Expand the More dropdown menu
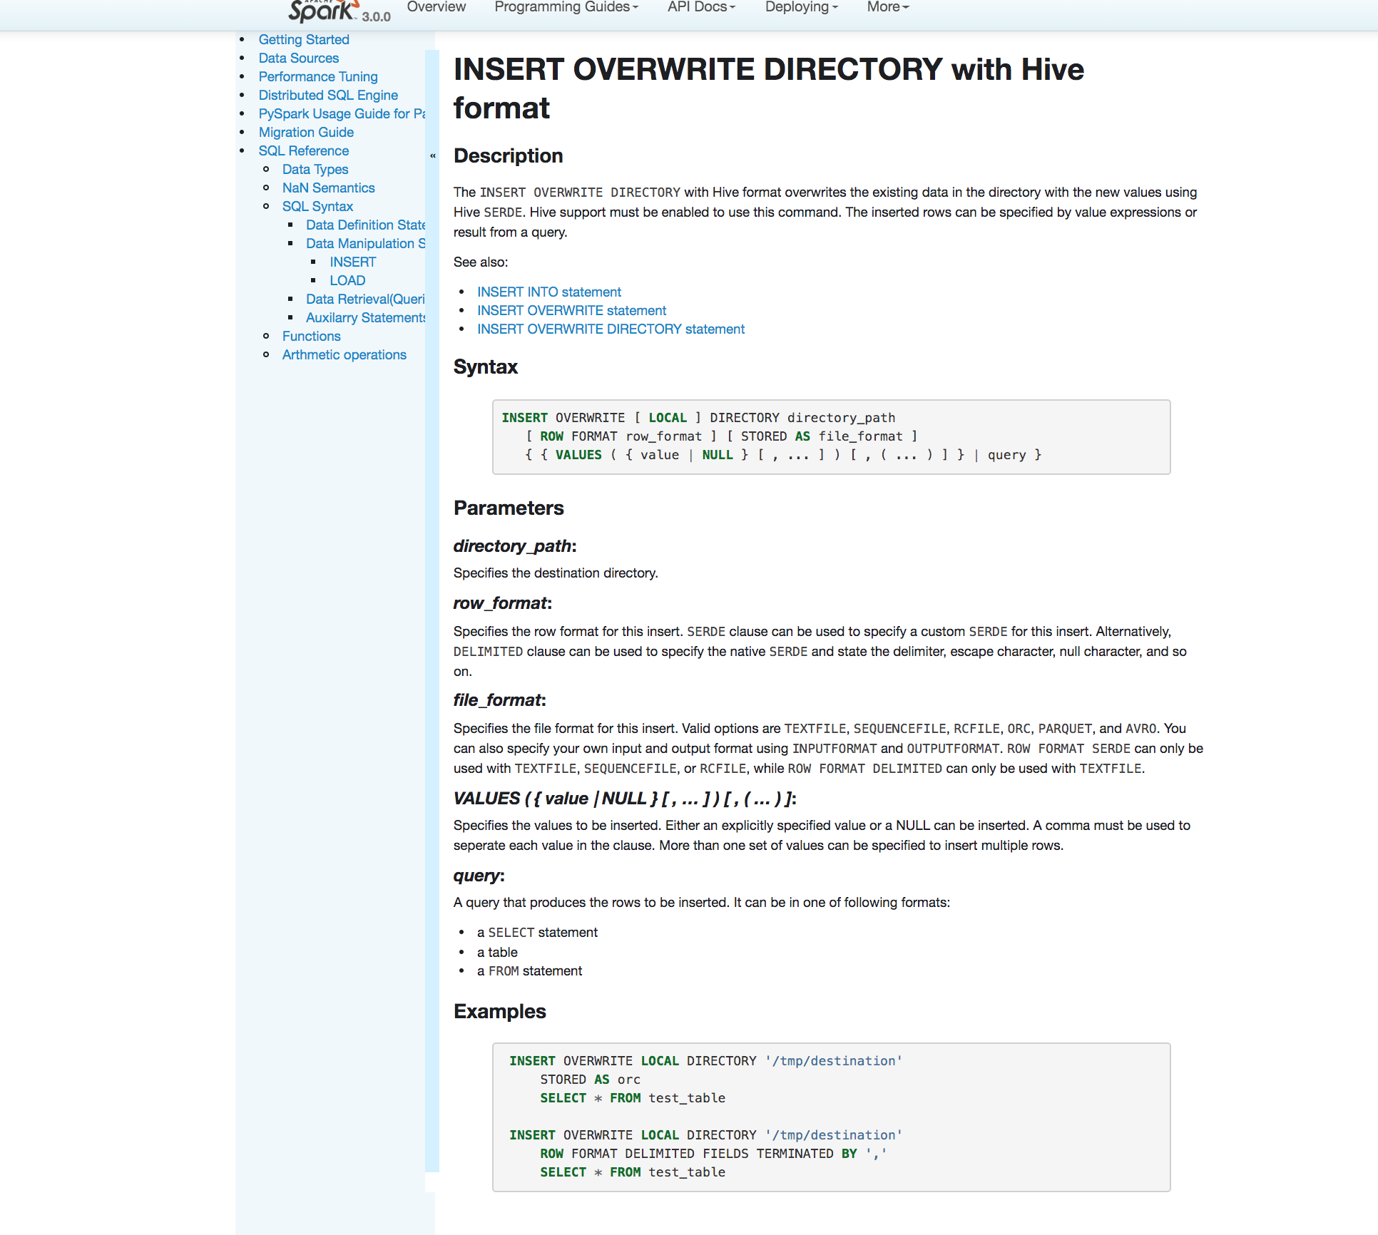This screenshot has width=1378, height=1235. [887, 7]
